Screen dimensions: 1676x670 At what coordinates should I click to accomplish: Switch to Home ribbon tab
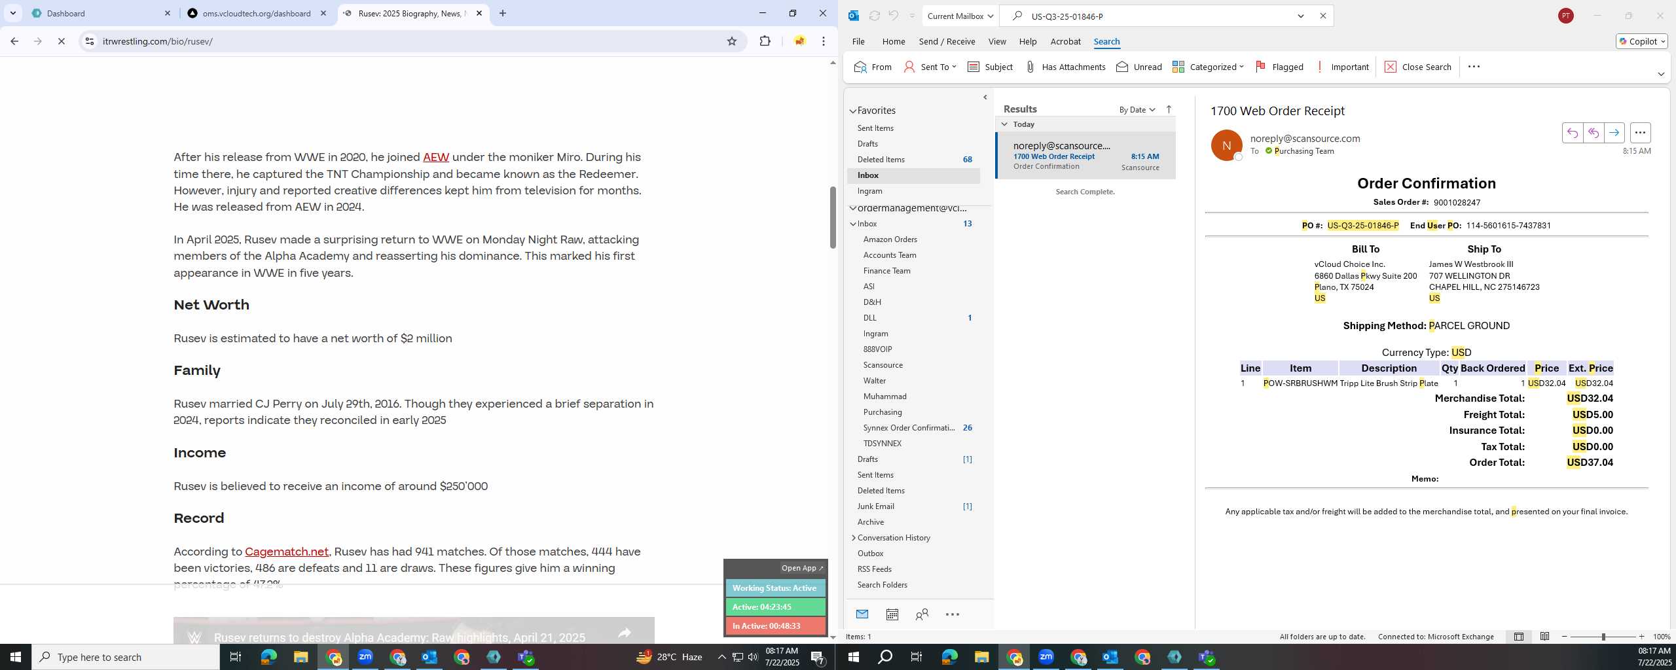894,41
